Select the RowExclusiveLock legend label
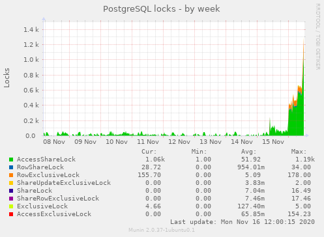The width and height of the screenshot is (324, 237). pyautogui.click(x=48, y=175)
